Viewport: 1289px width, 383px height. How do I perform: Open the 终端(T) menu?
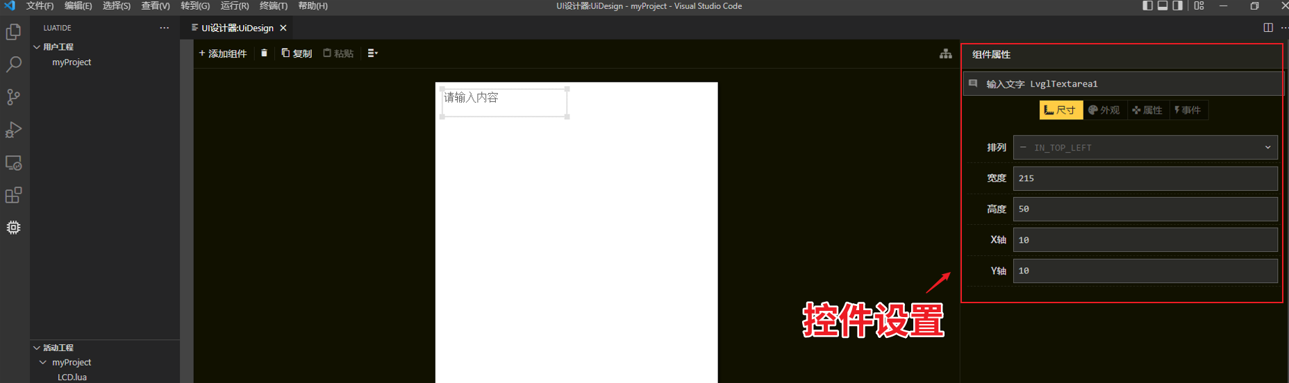point(274,6)
